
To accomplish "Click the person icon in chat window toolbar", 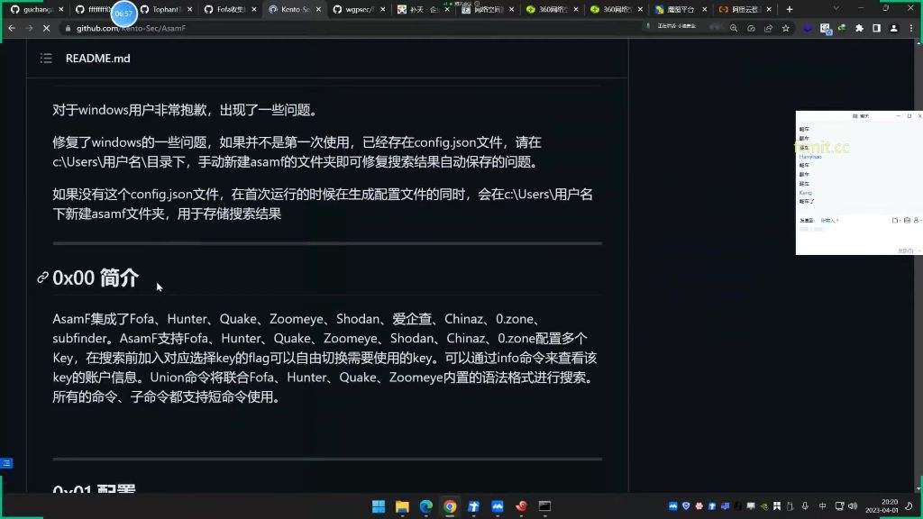I will pyautogui.click(x=917, y=220).
